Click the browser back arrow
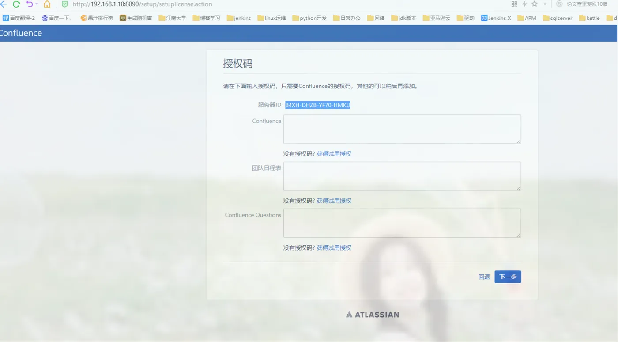 (3, 4)
